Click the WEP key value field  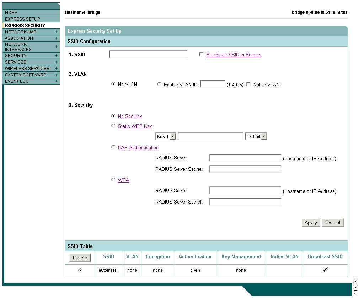(210, 136)
